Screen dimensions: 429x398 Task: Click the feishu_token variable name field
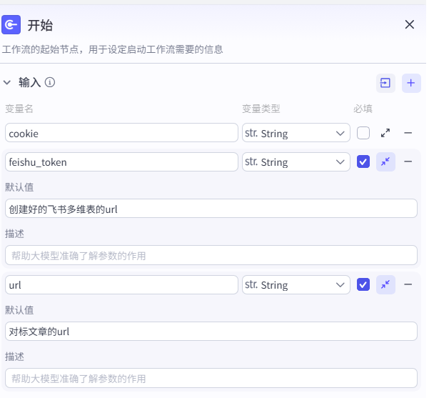point(121,162)
